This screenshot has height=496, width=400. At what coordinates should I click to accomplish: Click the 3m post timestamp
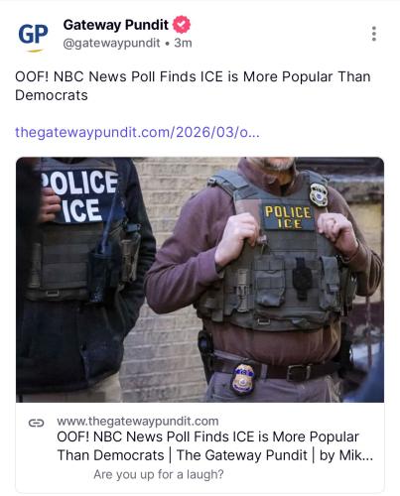coord(183,43)
